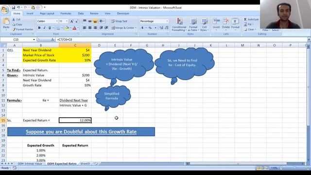Decrease decimal places
Image resolution: width=311 pixels, height=175 pixels.
coord(167,28)
